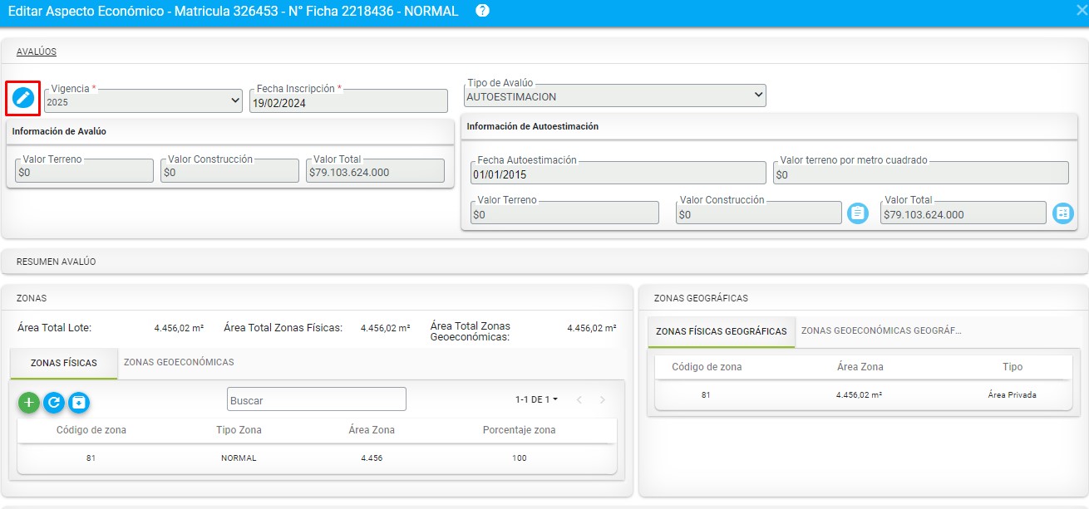Click Valor Terreno field in Información de Autoestimación
1089x509 pixels.
(x=564, y=213)
